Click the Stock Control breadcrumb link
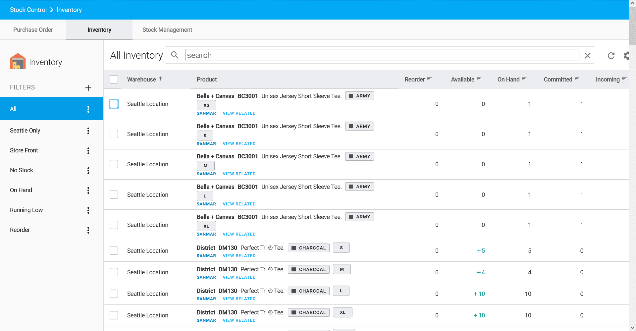Viewport: 636px width, 331px height. point(28,10)
